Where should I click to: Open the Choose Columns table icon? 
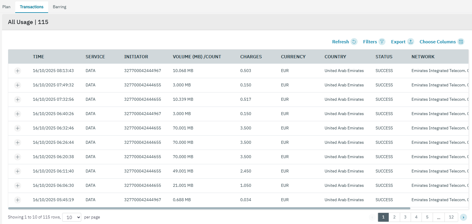pos(461,42)
